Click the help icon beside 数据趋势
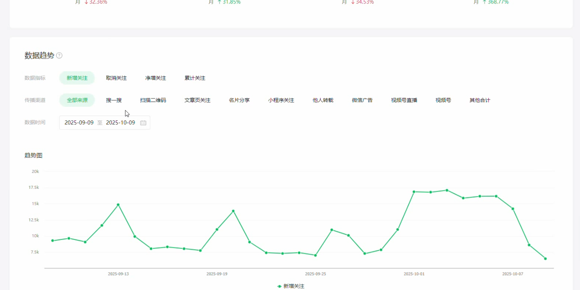The image size is (580, 290). click(x=59, y=56)
